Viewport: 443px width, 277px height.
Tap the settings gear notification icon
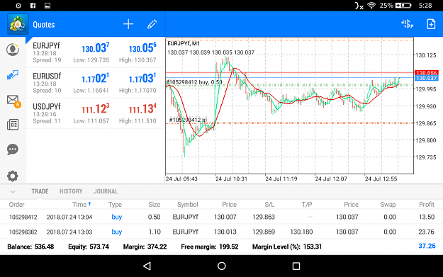tap(18, 6)
